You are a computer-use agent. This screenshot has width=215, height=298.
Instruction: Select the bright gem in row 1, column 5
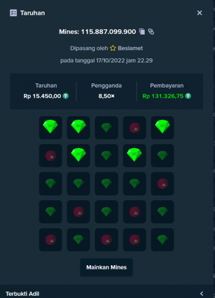point(163,128)
